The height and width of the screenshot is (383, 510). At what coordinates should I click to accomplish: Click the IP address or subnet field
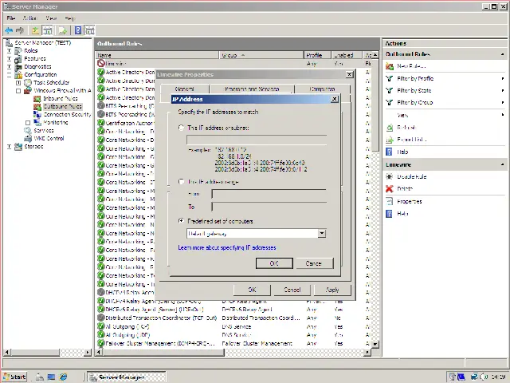click(257, 140)
